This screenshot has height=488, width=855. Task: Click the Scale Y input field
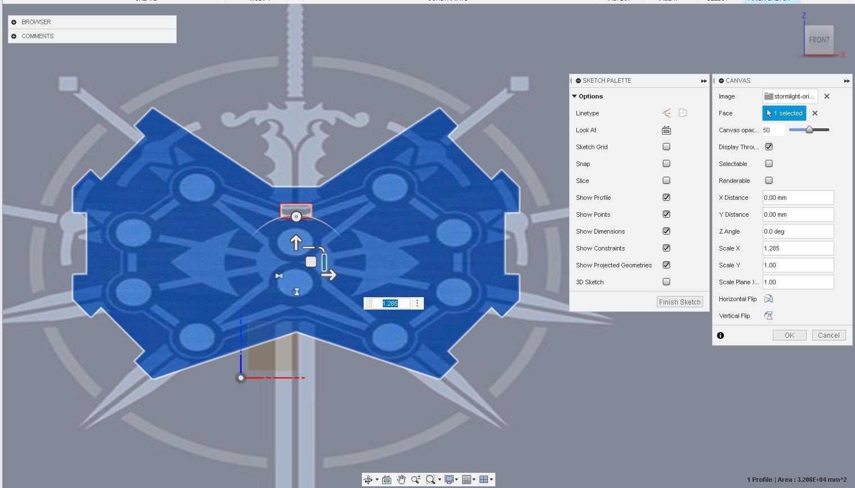pyautogui.click(x=798, y=265)
